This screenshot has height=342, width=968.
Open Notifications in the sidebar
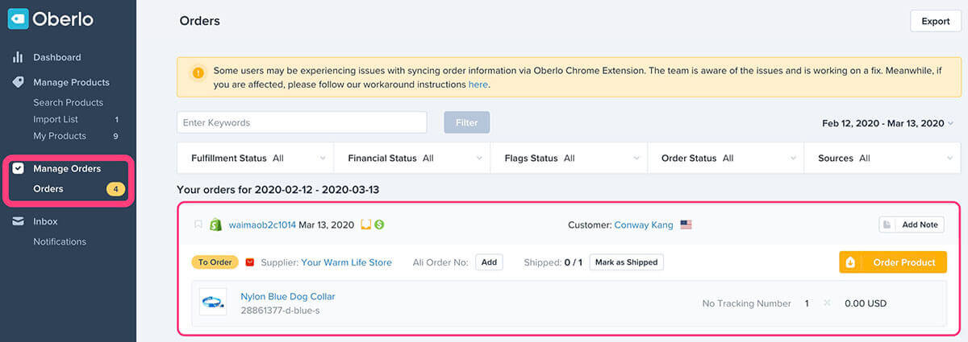pyautogui.click(x=60, y=241)
